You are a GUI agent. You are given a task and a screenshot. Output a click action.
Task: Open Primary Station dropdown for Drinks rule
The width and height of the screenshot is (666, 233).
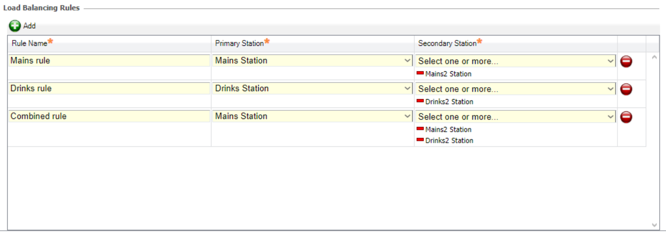point(407,88)
